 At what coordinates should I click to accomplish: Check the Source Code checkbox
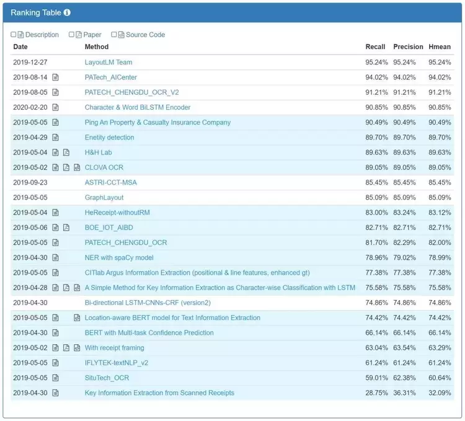coord(113,35)
